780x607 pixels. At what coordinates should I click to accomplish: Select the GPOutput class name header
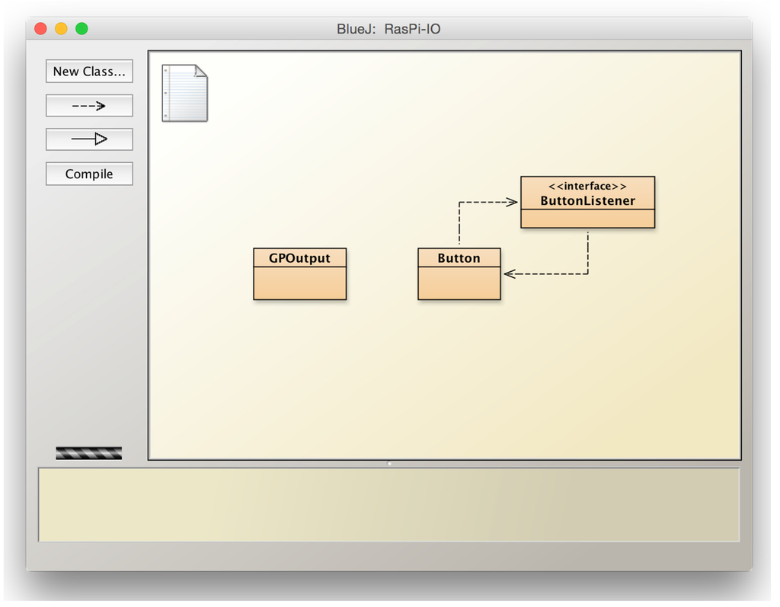coord(299,258)
